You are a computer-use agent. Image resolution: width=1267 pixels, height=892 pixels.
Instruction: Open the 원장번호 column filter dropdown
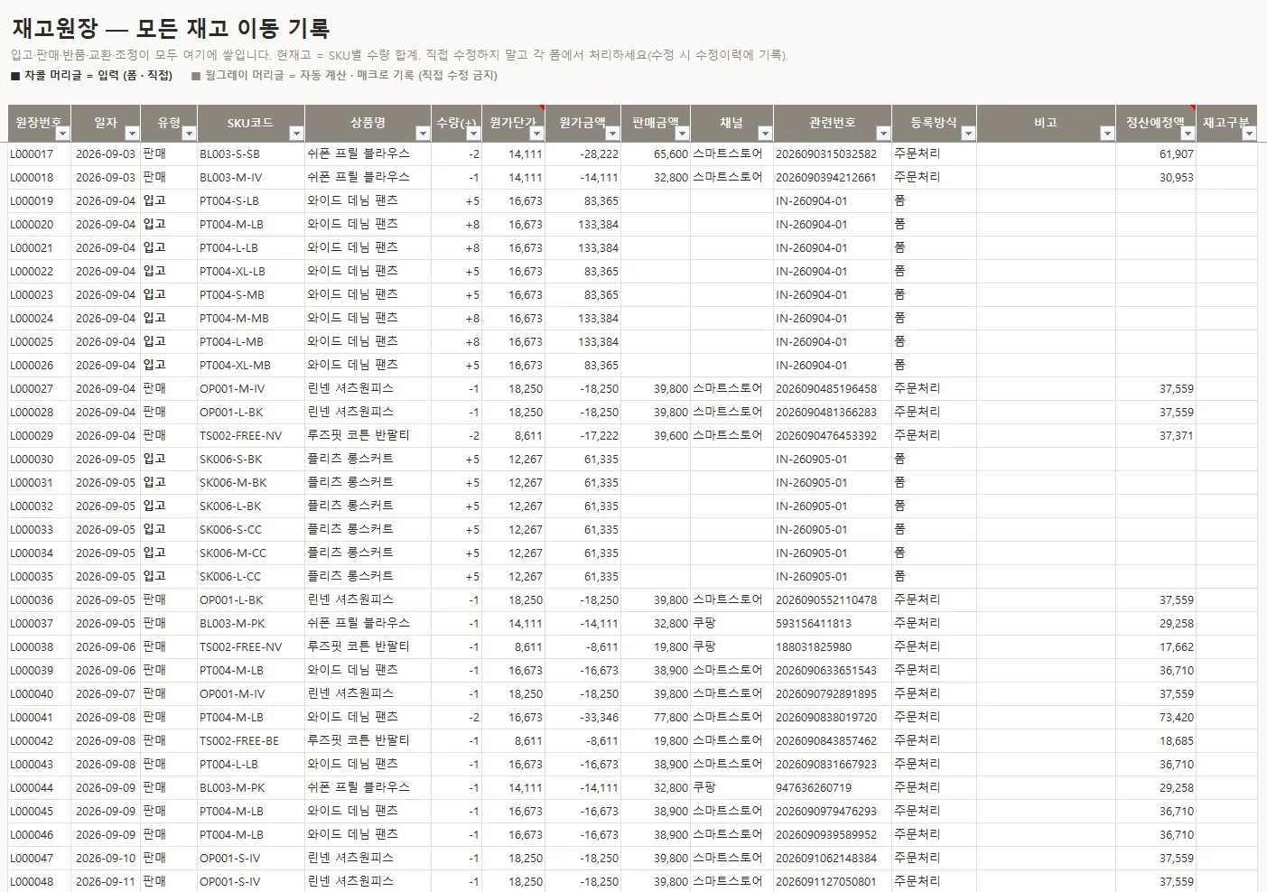click(62, 134)
